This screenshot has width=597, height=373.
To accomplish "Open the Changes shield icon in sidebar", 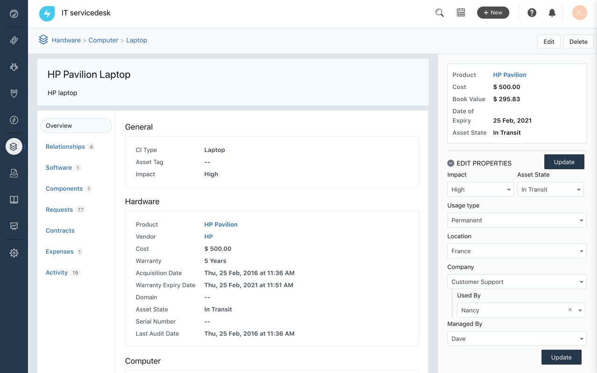I will 14,94.
